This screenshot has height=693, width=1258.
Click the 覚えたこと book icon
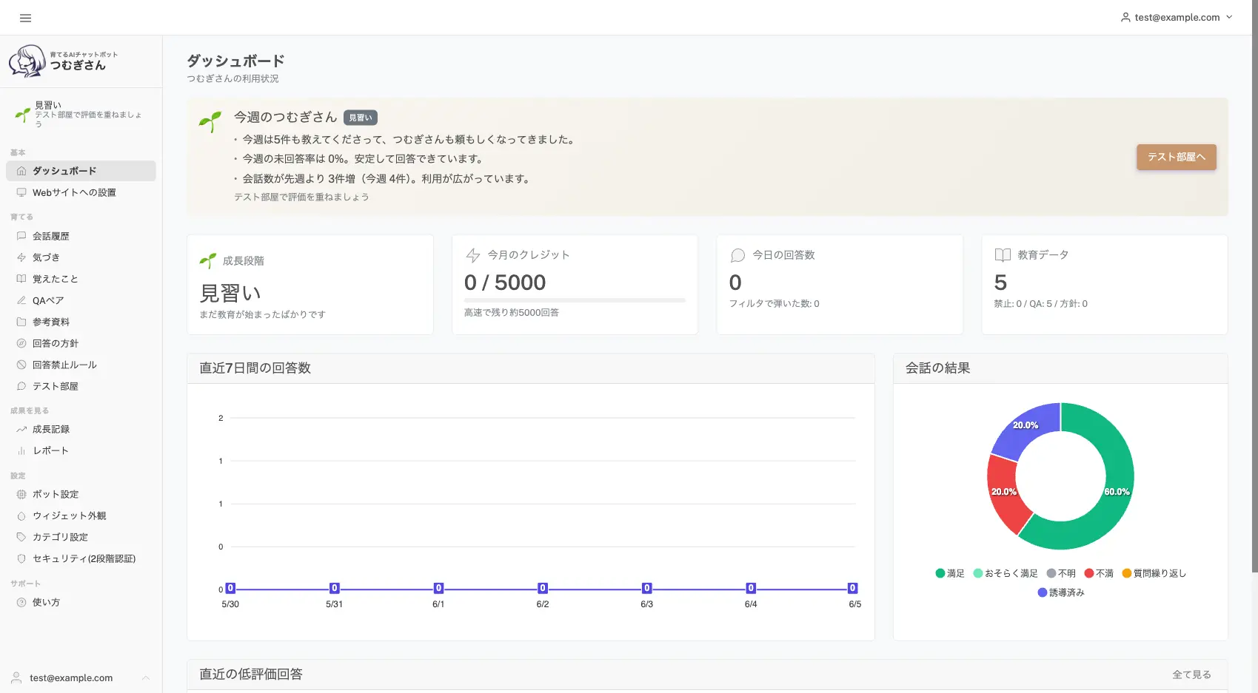tap(21, 279)
